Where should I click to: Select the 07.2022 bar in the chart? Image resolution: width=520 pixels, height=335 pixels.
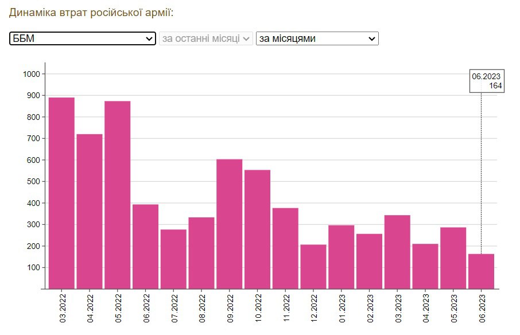(173, 259)
